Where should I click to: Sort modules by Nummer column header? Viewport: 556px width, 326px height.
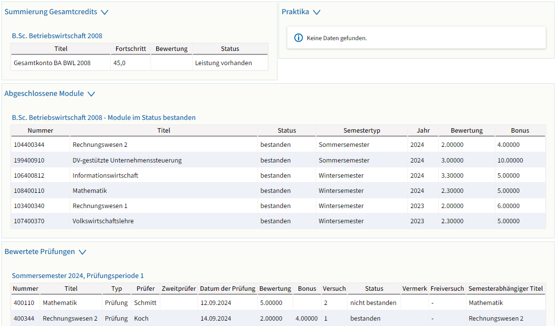pos(40,130)
